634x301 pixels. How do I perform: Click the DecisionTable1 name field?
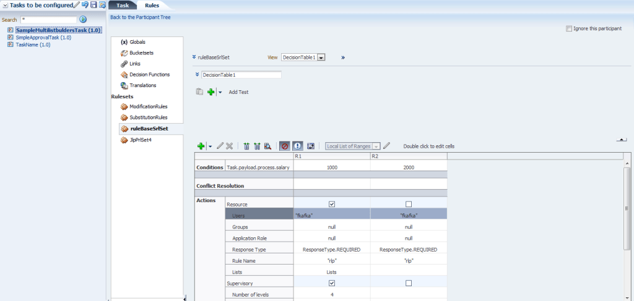coord(241,75)
